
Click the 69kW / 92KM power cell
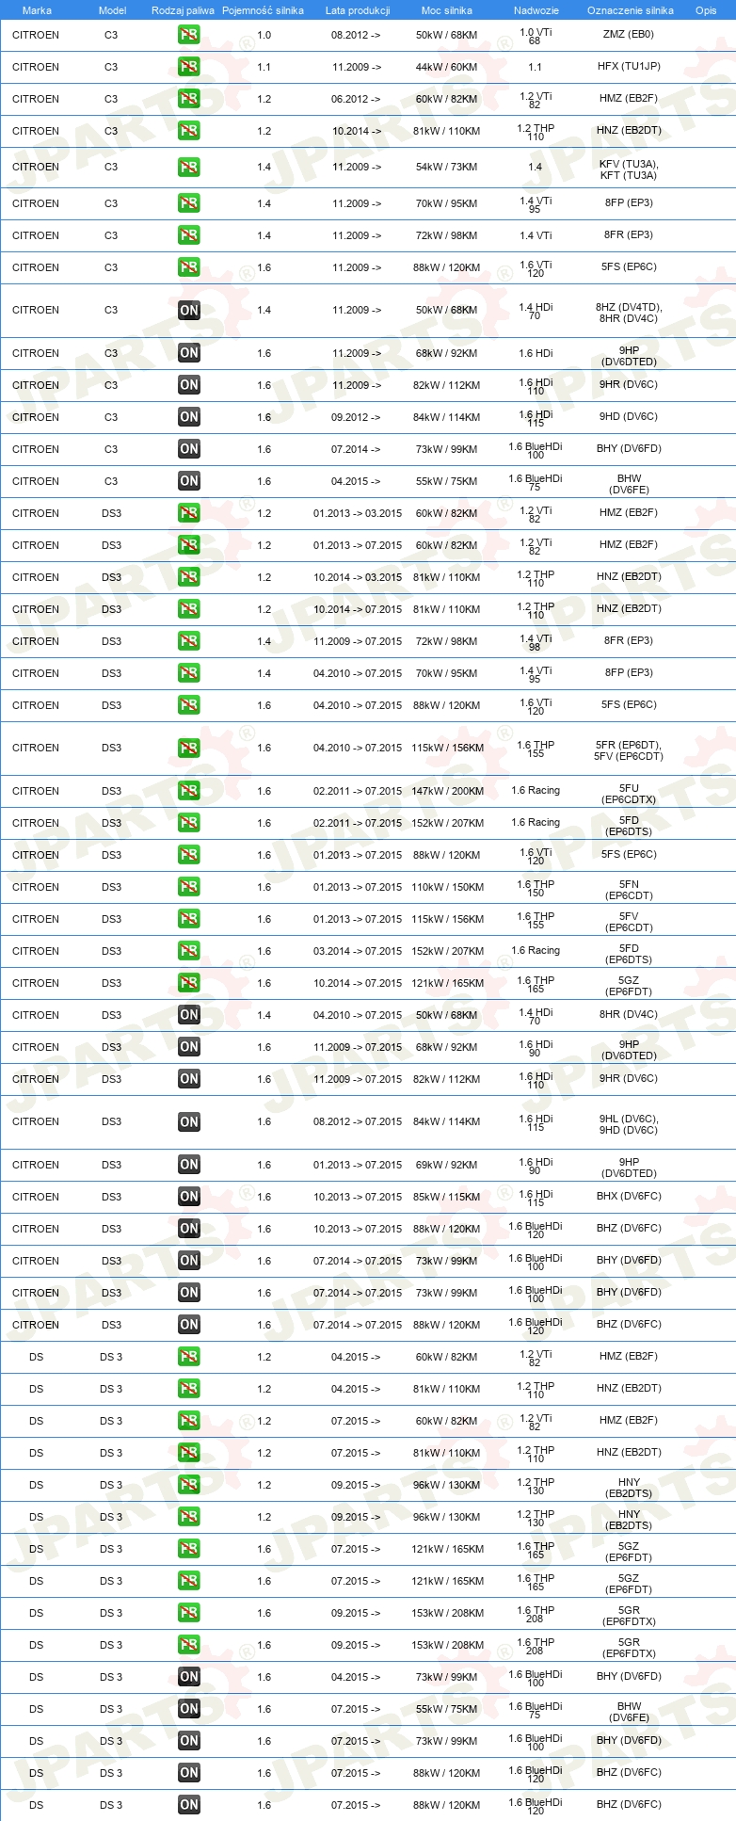[447, 1165]
